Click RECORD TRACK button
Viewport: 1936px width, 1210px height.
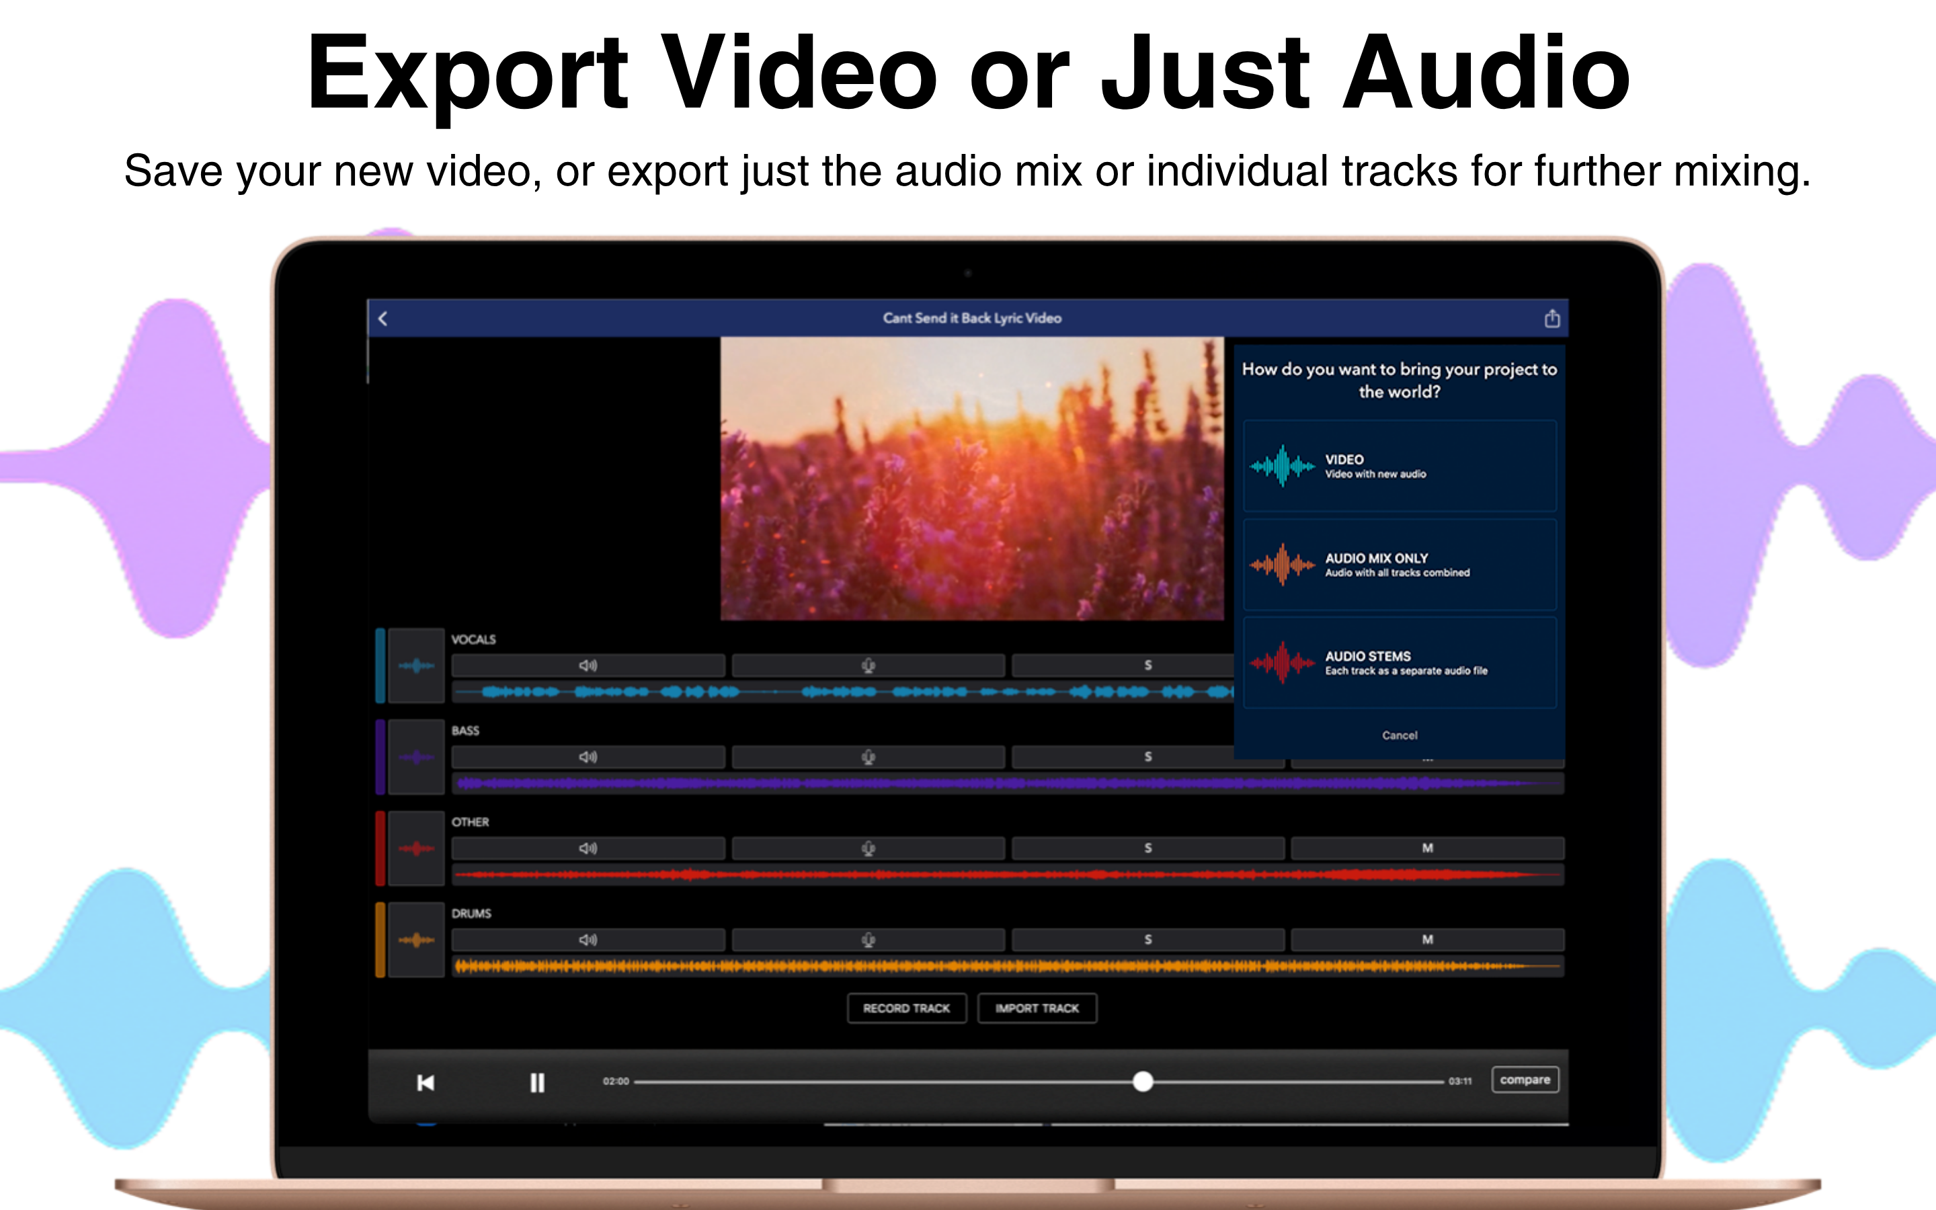coord(906,1008)
